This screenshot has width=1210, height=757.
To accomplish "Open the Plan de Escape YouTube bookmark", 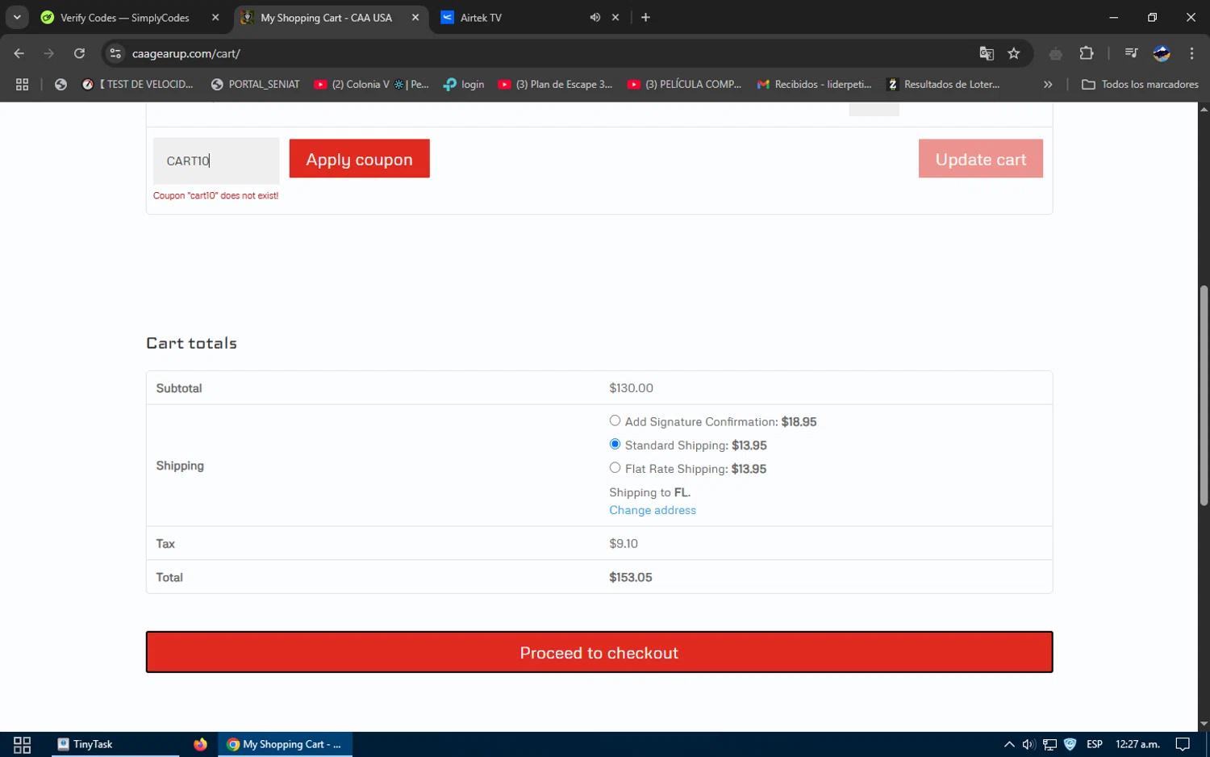I will (555, 84).
